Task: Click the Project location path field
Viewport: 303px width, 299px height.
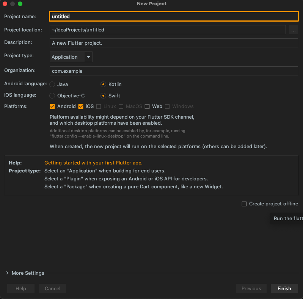Action: 168,30
